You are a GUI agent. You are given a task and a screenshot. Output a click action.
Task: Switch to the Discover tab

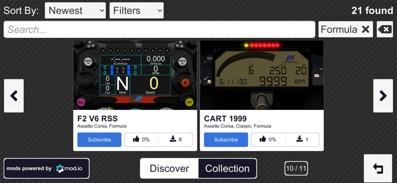[x=169, y=168]
